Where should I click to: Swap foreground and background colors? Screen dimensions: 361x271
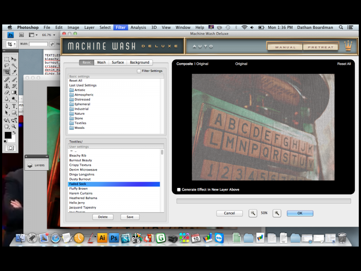pos(14,133)
